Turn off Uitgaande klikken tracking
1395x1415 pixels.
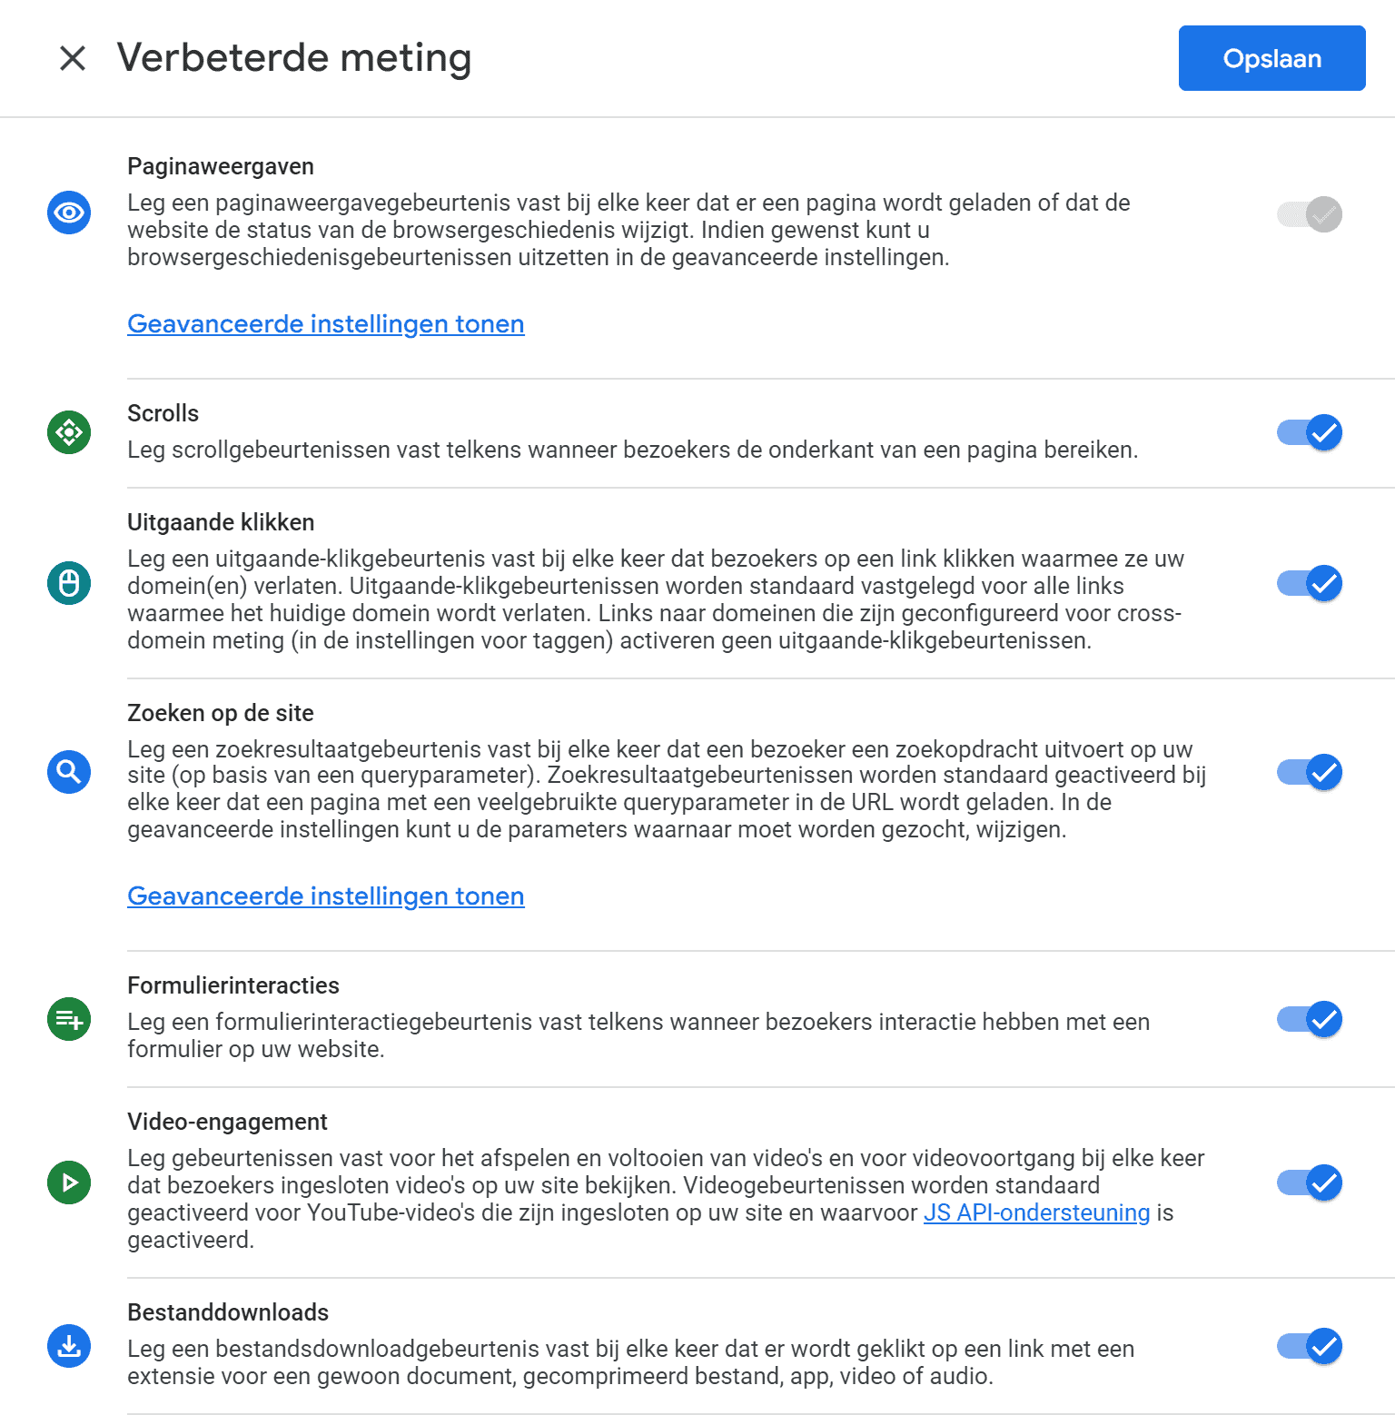1308,583
